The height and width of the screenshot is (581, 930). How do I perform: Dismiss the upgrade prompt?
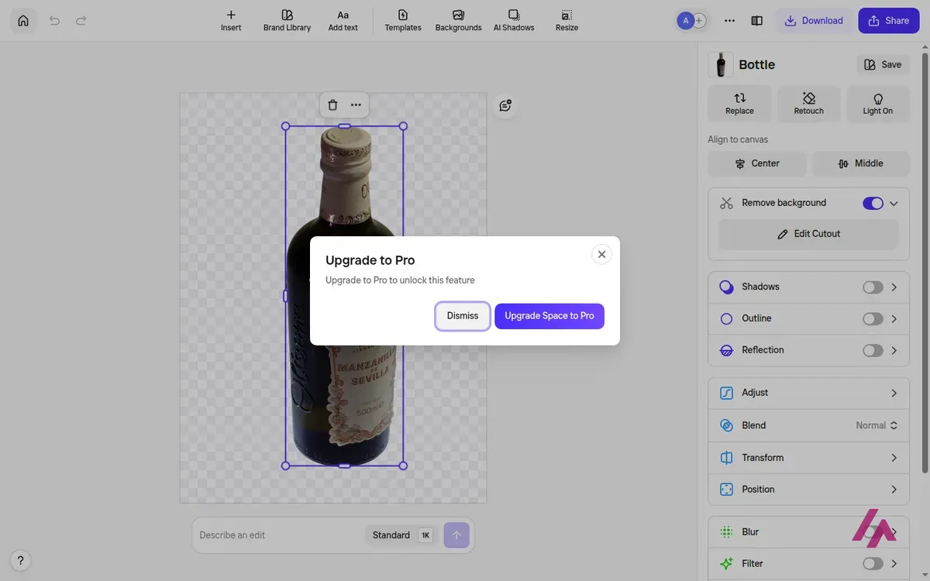pyautogui.click(x=463, y=316)
